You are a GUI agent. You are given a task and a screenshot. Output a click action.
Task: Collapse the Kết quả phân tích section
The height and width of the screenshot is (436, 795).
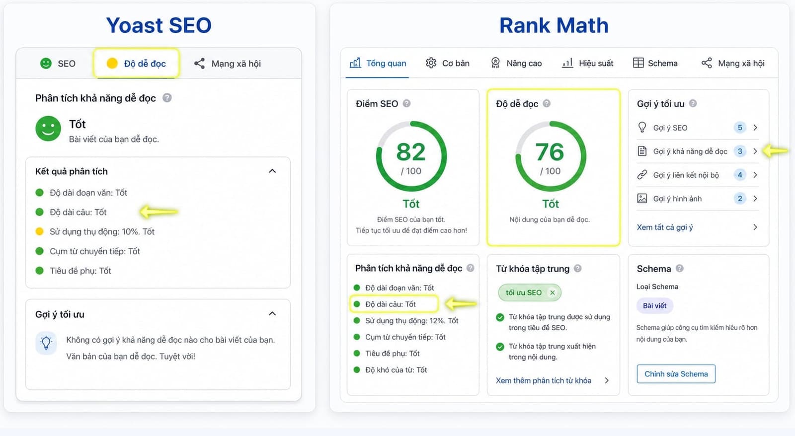pyautogui.click(x=272, y=171)
